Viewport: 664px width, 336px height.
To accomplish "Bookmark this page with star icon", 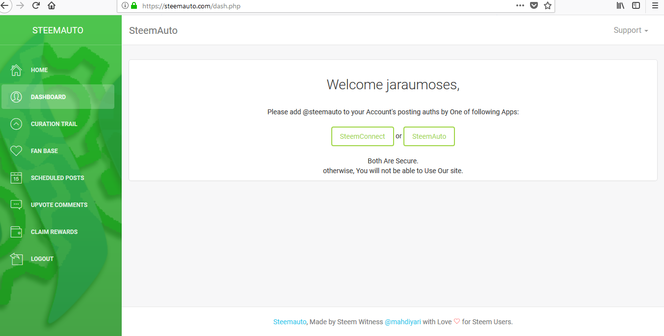I will point(548,6).
